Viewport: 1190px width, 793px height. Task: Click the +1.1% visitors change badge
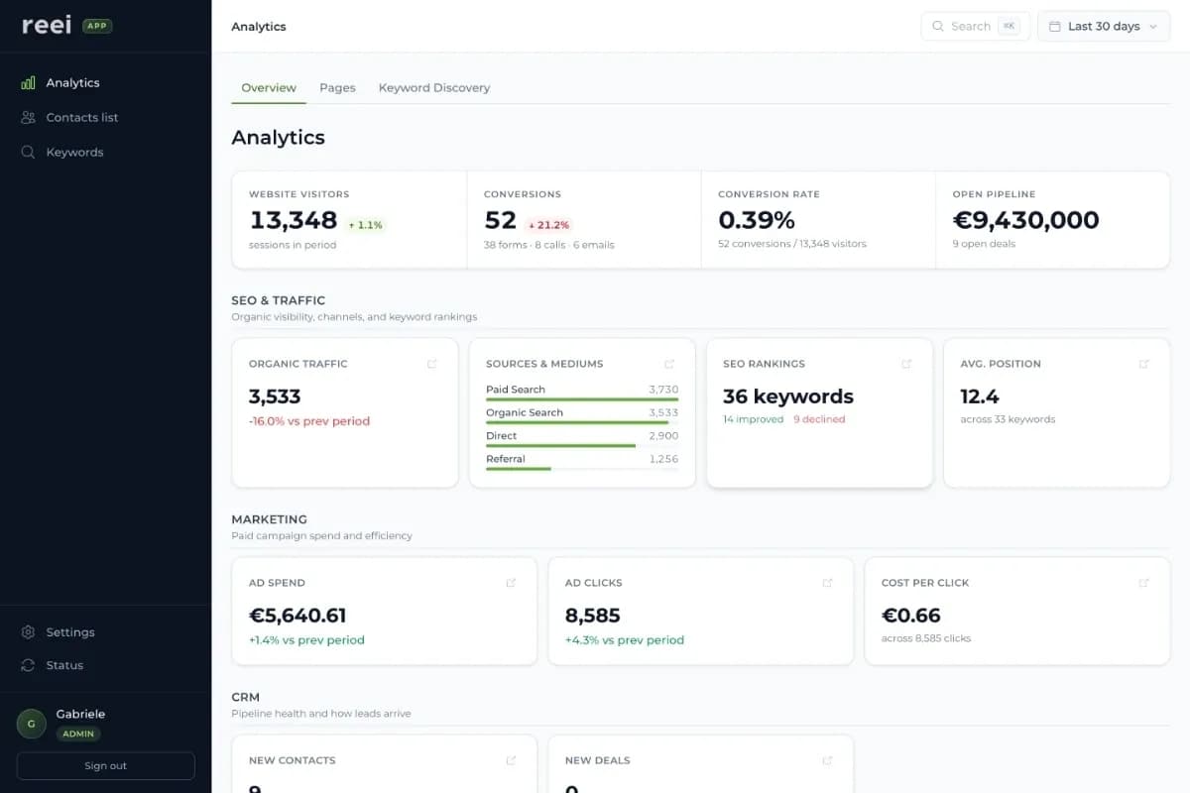[366, 225]
